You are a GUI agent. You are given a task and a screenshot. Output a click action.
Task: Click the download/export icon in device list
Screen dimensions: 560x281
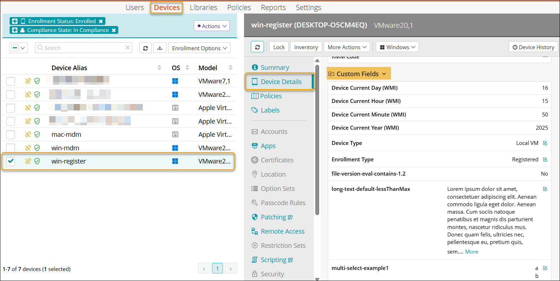coord(160,48)
